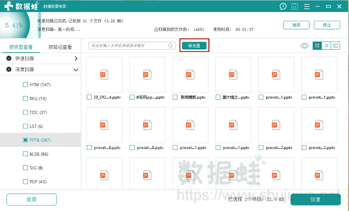349x211 pixels.
Task: Select thumbnail of 水彩风pp...pptx
Action: 148,75
